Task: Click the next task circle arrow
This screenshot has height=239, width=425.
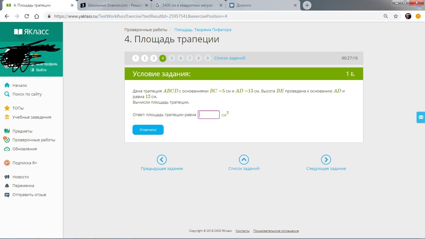Action: tap(326, 160)
